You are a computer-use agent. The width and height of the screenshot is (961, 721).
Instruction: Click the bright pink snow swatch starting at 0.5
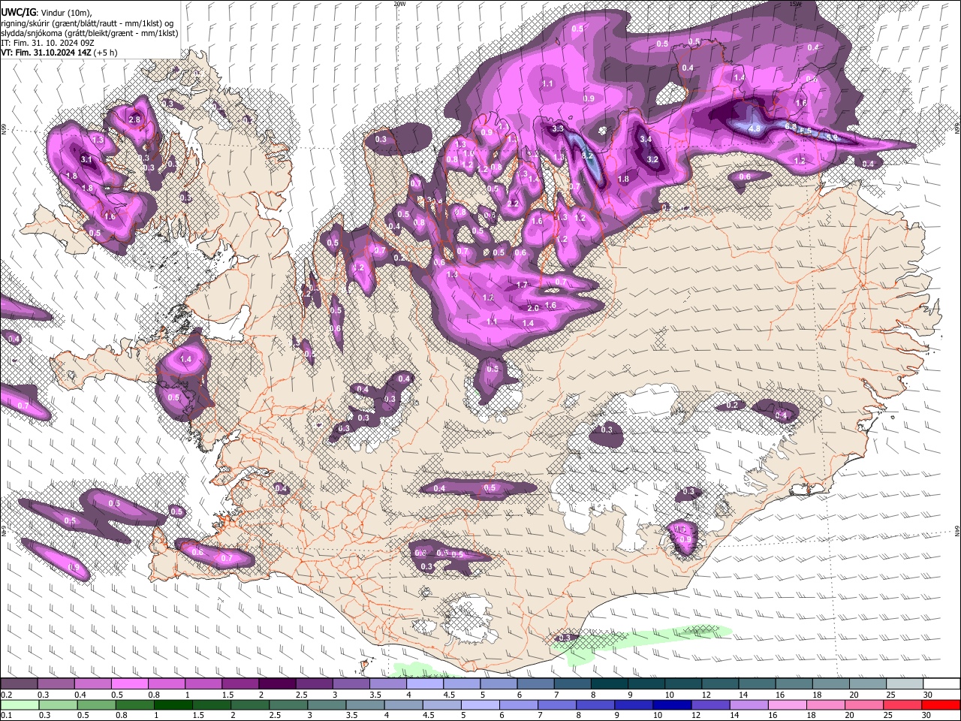click(x=129, y=684)
